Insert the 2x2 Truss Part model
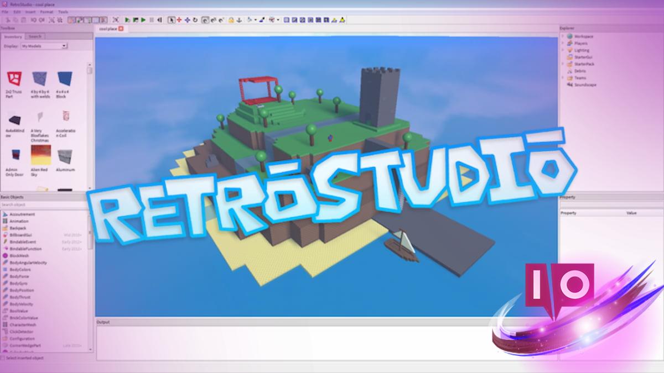The image size is (664, 373). point(14,79)
